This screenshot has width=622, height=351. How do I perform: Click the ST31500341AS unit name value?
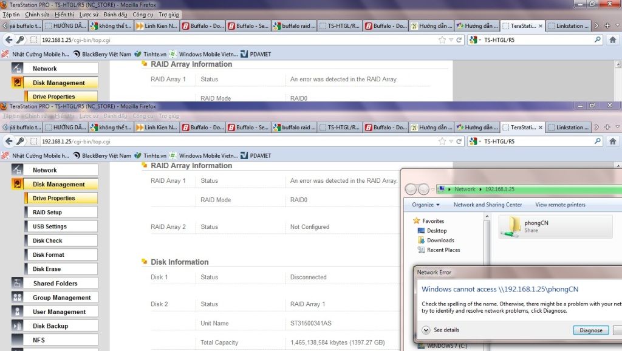[x=310, y=323]
